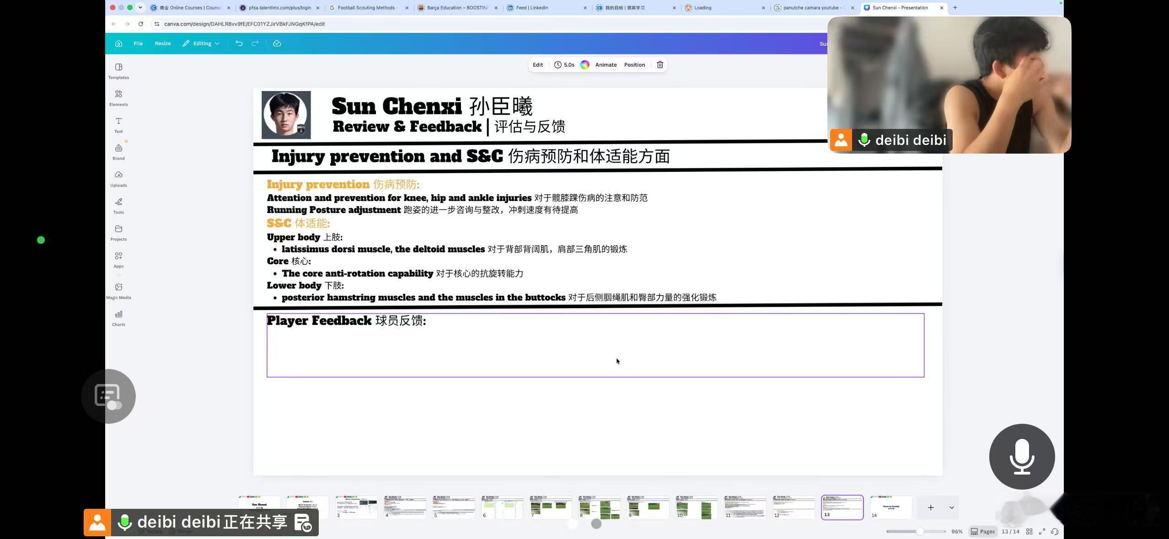Screen dimensions: 1169x539
Task: Select page 10 thumbnail
Action: pyautogui.click(x=697, y=507)
